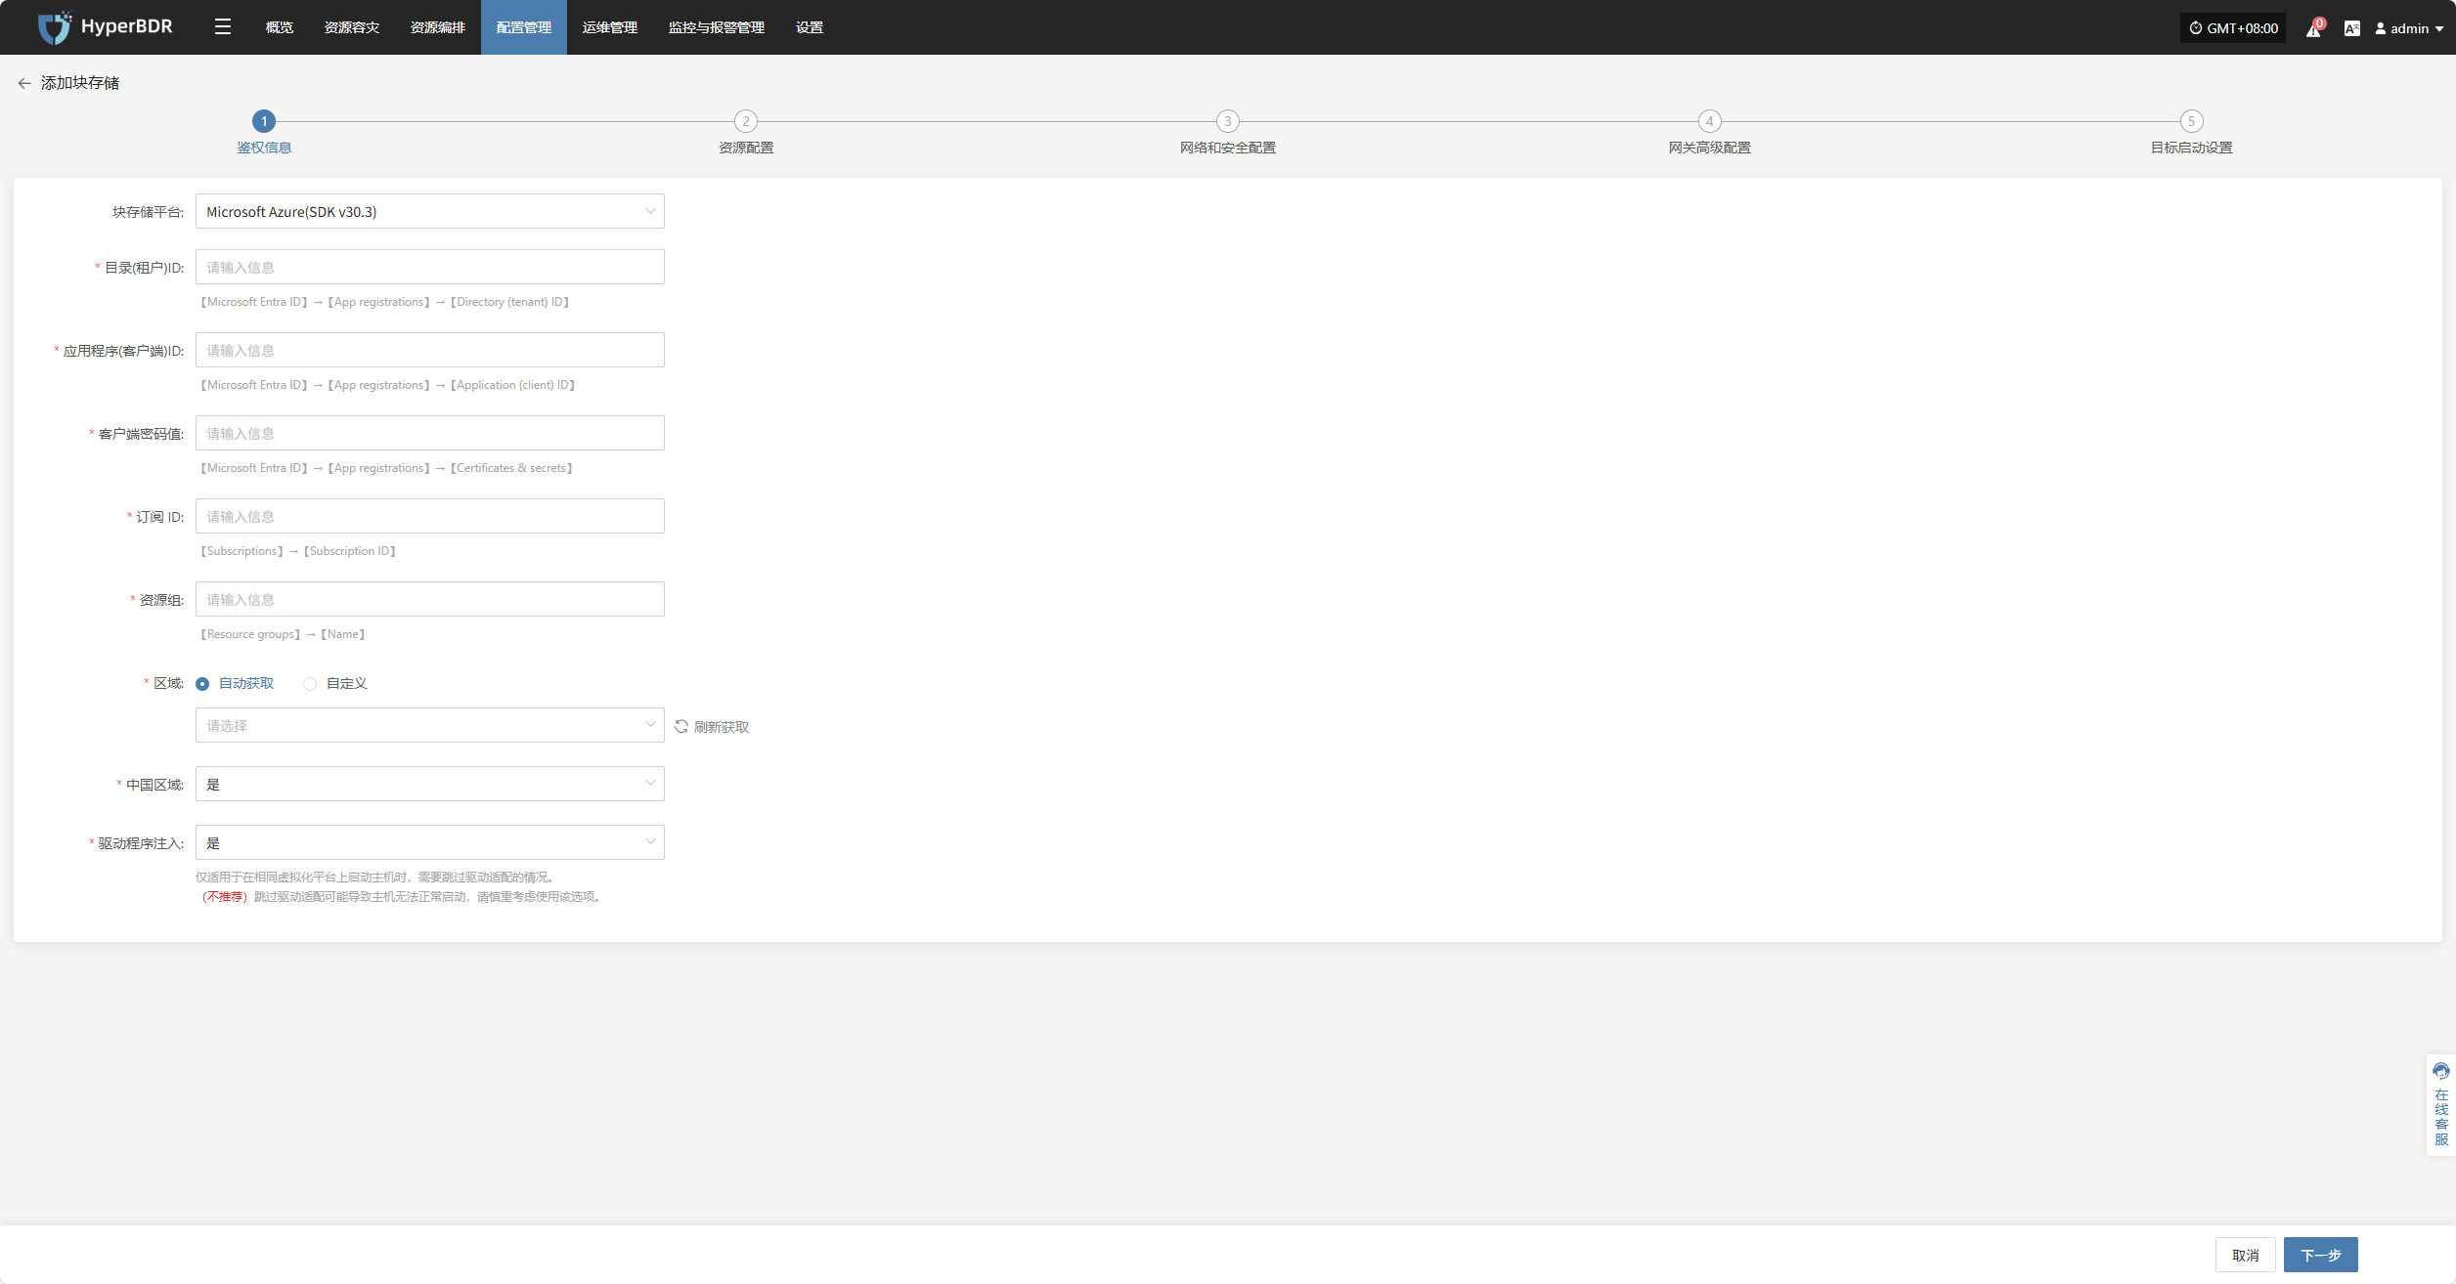Screen dimensions: 2456x1284
Task: Open the admin user menu
Action: [x=2409, y=28]
